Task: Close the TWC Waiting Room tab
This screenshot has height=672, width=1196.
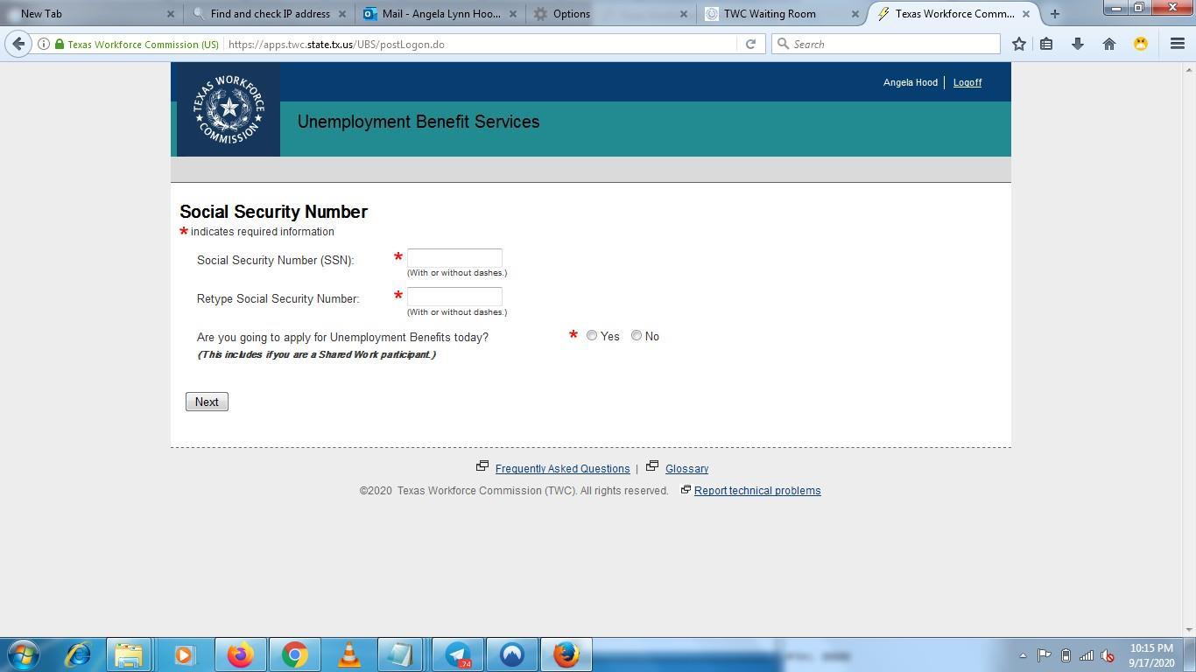Action: (x=855, y=14)
